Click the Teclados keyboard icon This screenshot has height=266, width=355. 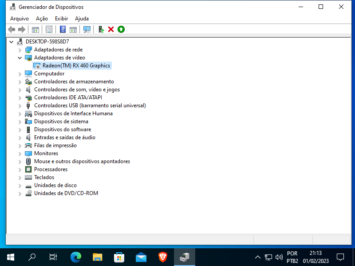(x=28, y=177)
